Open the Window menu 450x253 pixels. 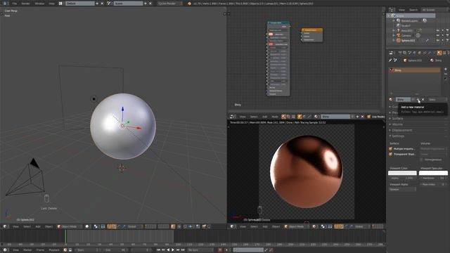pos(39,4)
